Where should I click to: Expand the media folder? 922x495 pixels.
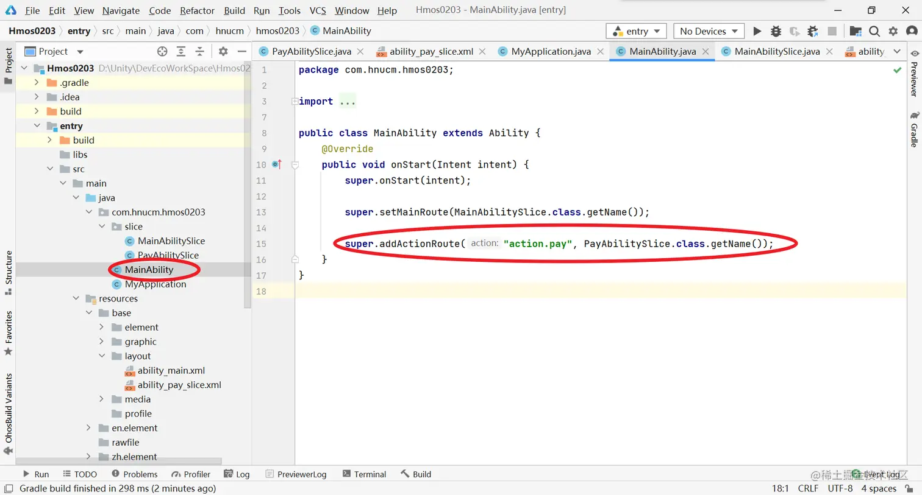[x=102, y=399]
